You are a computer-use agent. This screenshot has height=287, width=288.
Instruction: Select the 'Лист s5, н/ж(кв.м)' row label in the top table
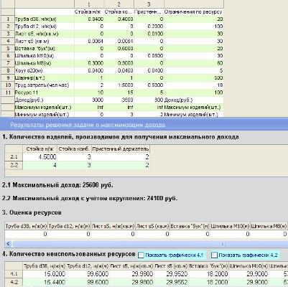(45, 34)
